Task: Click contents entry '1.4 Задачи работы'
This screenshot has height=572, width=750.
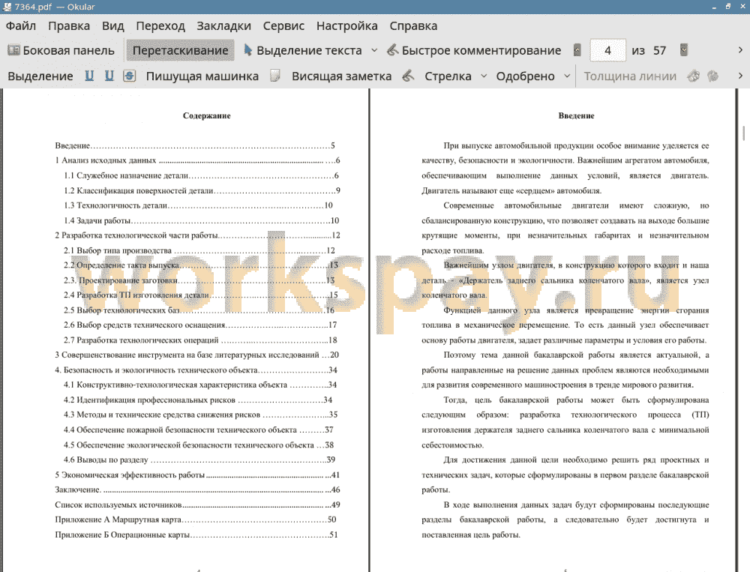Action: pyautogui.click(x=201, y=220)
